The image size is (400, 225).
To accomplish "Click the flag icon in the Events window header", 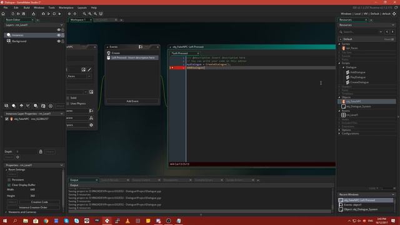I will tap(141, 47).
